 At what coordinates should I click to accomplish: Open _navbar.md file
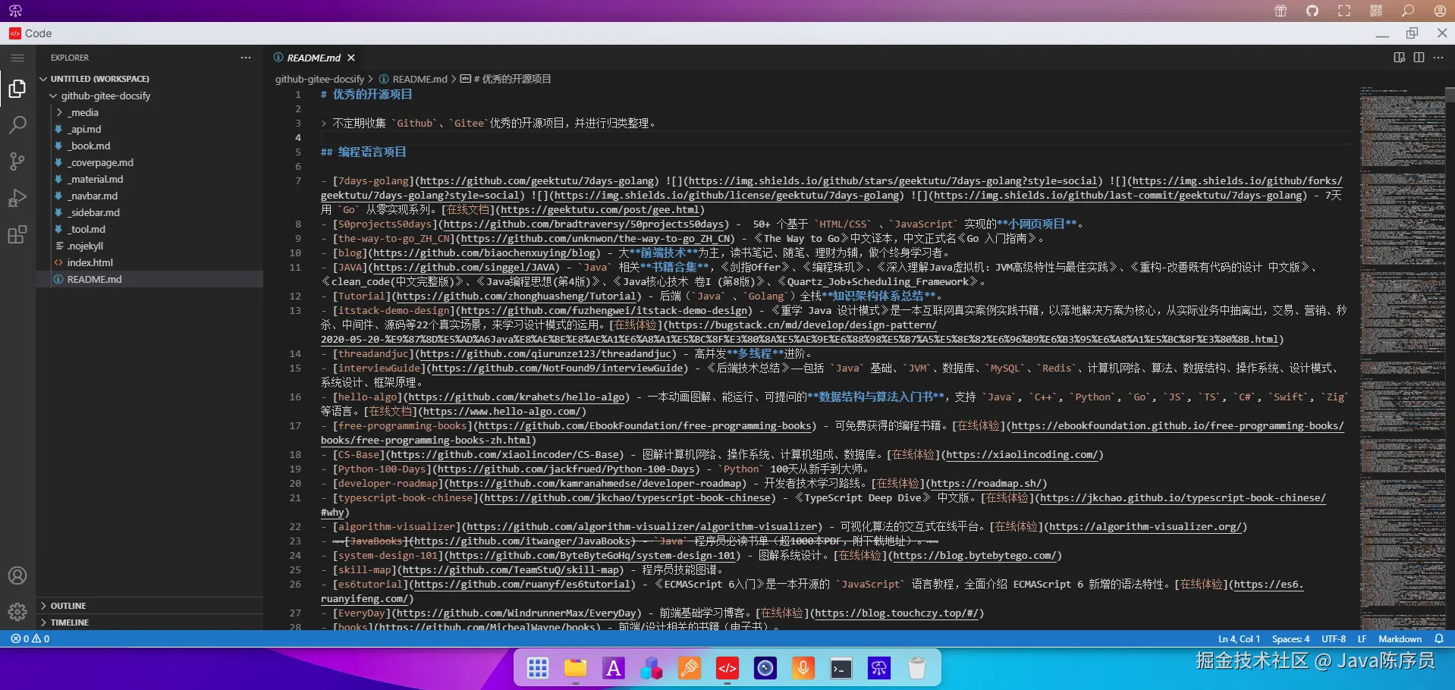(x=150, y=196)
